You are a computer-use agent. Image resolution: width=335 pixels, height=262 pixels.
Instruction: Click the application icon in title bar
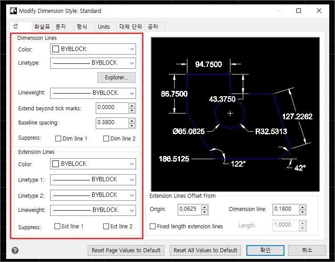click(x=13, y=11)
